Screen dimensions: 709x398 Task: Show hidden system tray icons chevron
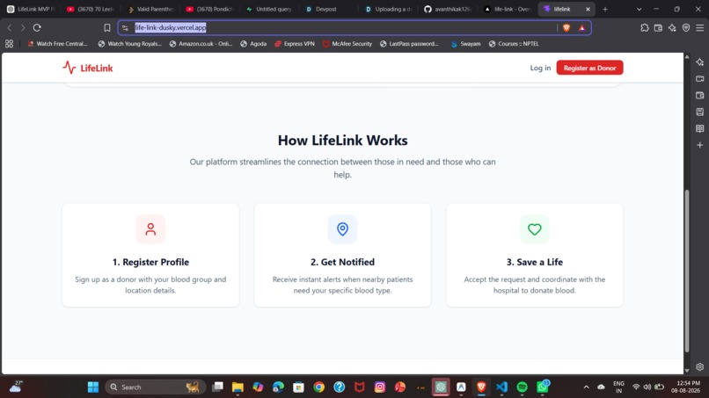(586, 387)
